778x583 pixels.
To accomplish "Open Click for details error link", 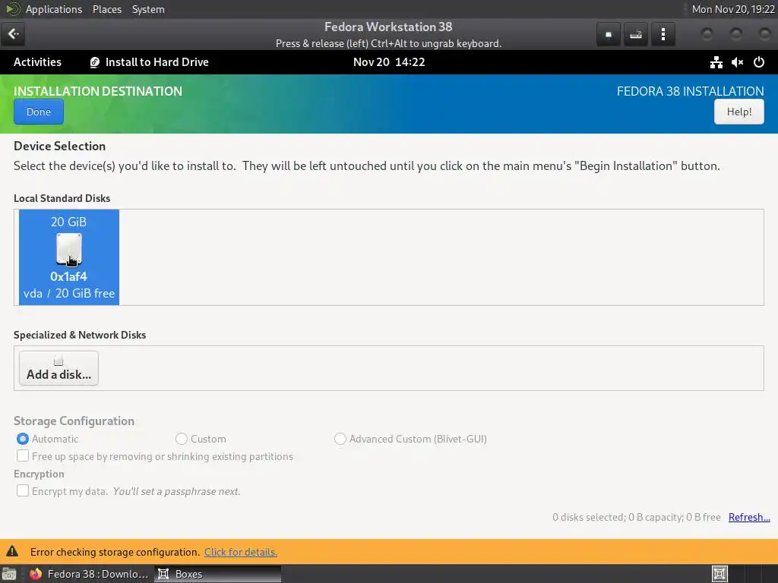I will click(x=241, y=552).
